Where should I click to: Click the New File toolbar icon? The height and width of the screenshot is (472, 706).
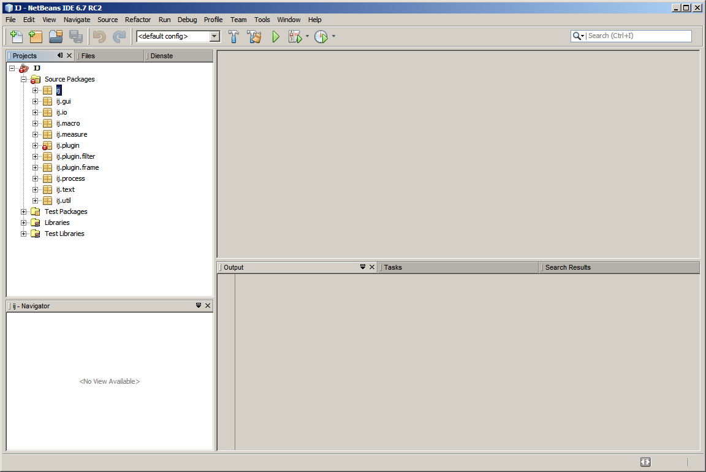(17, 36)
